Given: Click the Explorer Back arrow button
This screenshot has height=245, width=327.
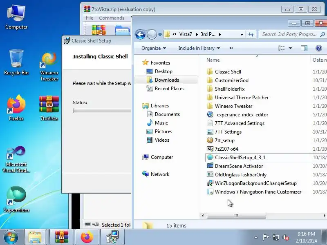Looking at the screenshot, I should pos(140,34).
